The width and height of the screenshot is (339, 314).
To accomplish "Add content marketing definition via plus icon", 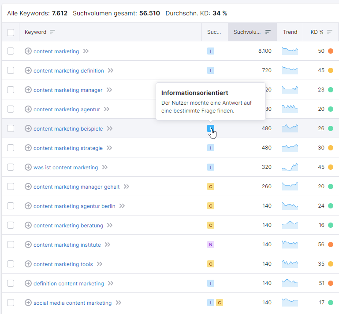I will click(28, 70).
